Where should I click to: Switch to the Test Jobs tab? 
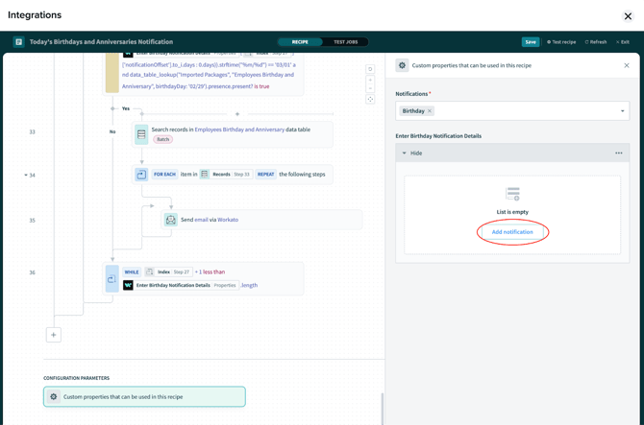(345, 42)
